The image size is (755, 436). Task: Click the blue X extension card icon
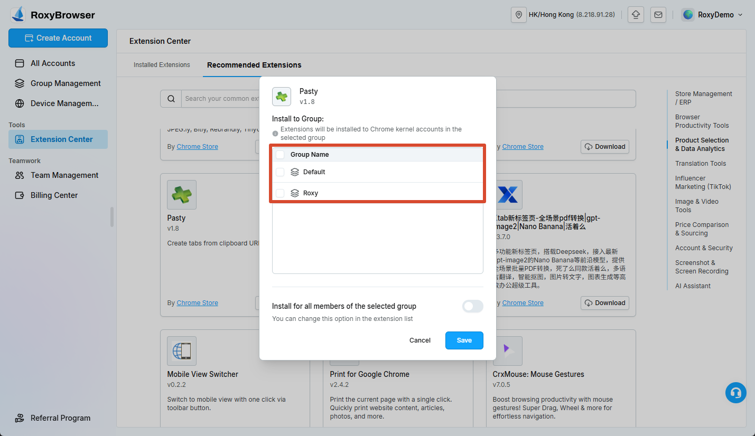[x=508, y=195]
